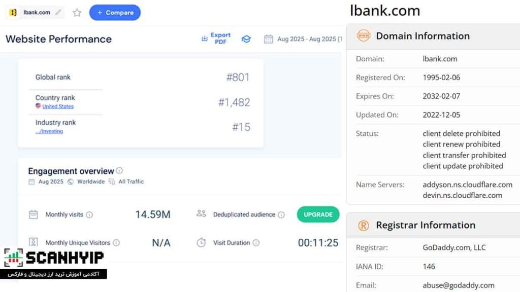The width and height of the screenshot is (520, 292).
Task: Click the Worldwide filter label
Action: (91, 182)
